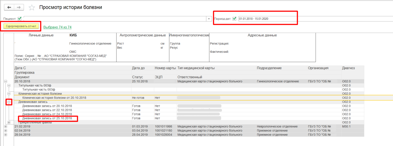Open the patient selection dropdown arrow
Viewport: 393px width, 146px height.
click(x=209, y=19)
